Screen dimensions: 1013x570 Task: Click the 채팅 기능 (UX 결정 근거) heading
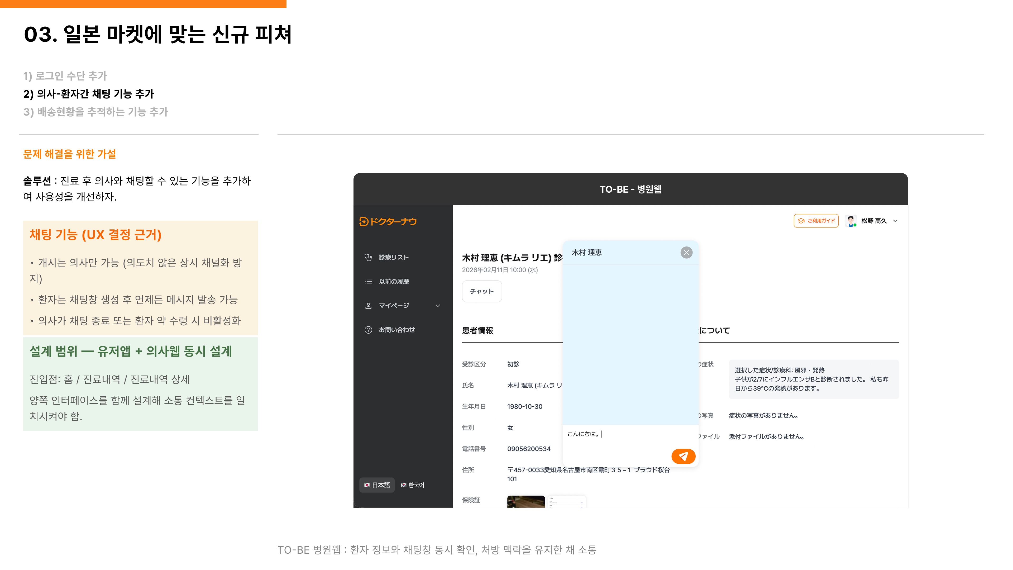coord(95,235)
